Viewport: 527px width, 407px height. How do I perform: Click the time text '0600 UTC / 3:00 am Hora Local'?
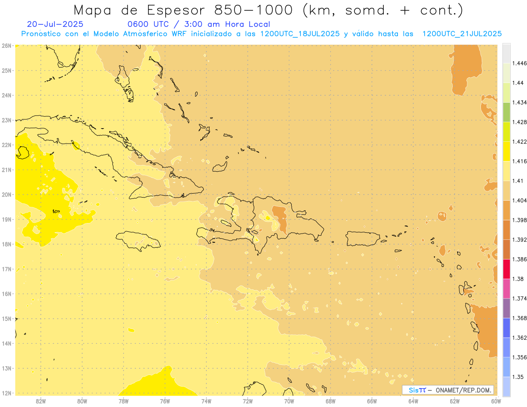pyautogui.click(x=199, y=24)
